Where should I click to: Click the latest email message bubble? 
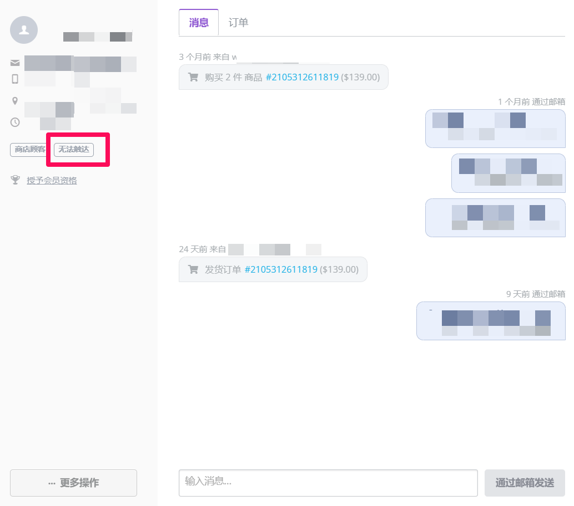[490, 320]
